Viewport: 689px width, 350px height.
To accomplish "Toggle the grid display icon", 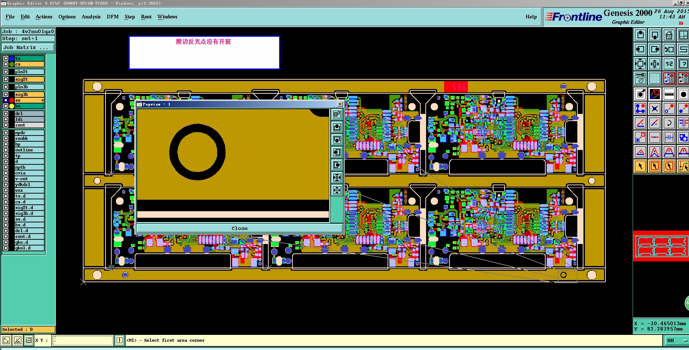I will 655,78.
